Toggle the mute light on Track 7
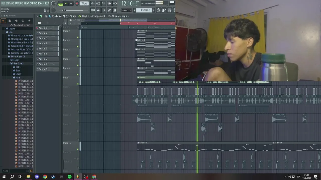 78,84
